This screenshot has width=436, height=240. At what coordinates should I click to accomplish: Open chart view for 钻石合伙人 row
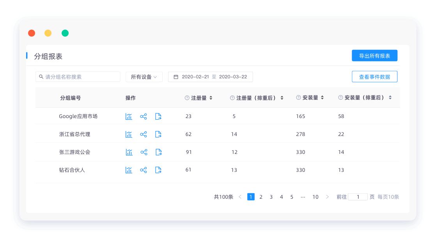(x=129, y=170)
